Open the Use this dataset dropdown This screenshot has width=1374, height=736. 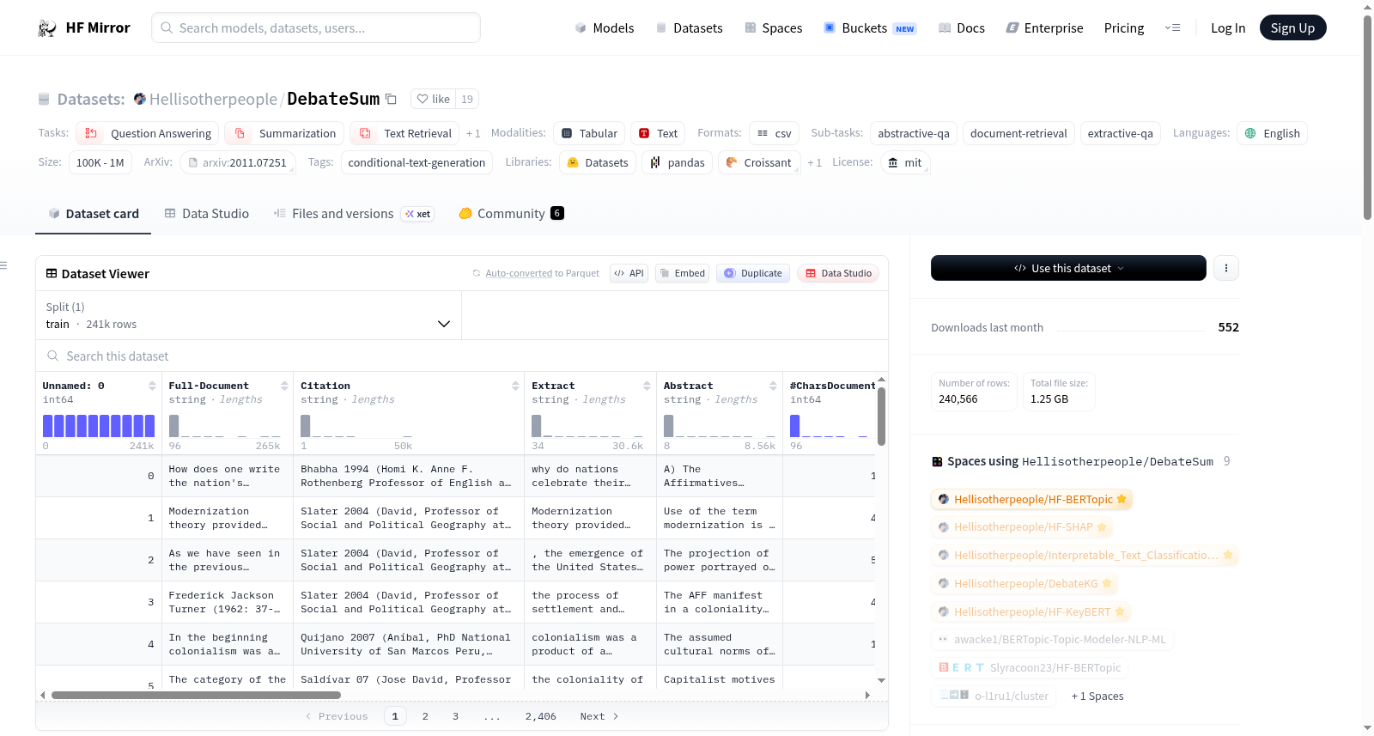coord(1068,268)
